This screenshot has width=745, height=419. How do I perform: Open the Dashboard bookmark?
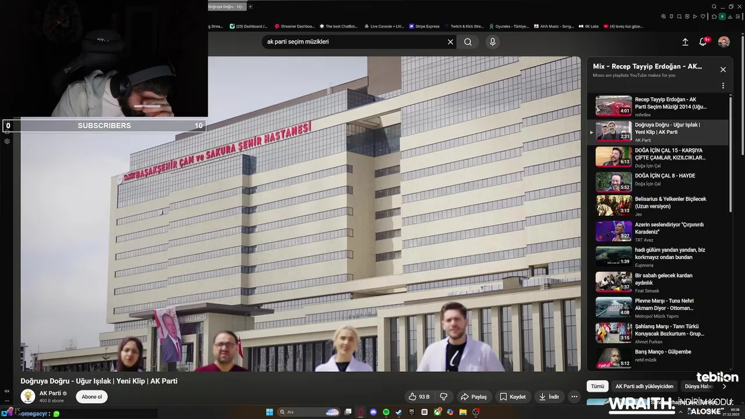[x=249, y=26]
